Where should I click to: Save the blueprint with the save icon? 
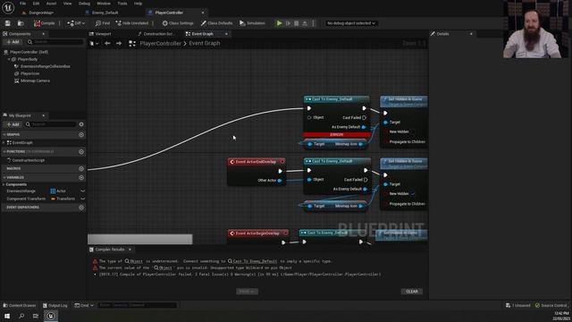click(x=8, y=23)
